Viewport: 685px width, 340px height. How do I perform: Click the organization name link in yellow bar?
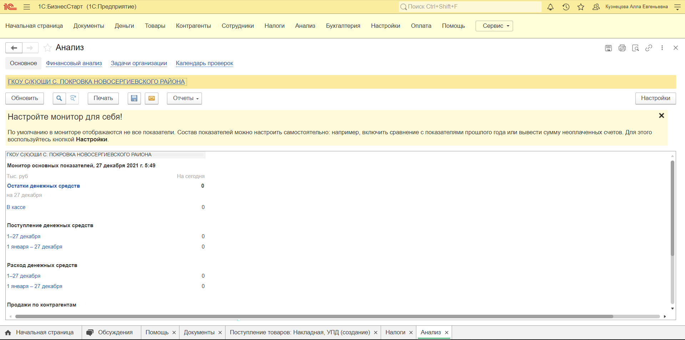pos(96,82)
